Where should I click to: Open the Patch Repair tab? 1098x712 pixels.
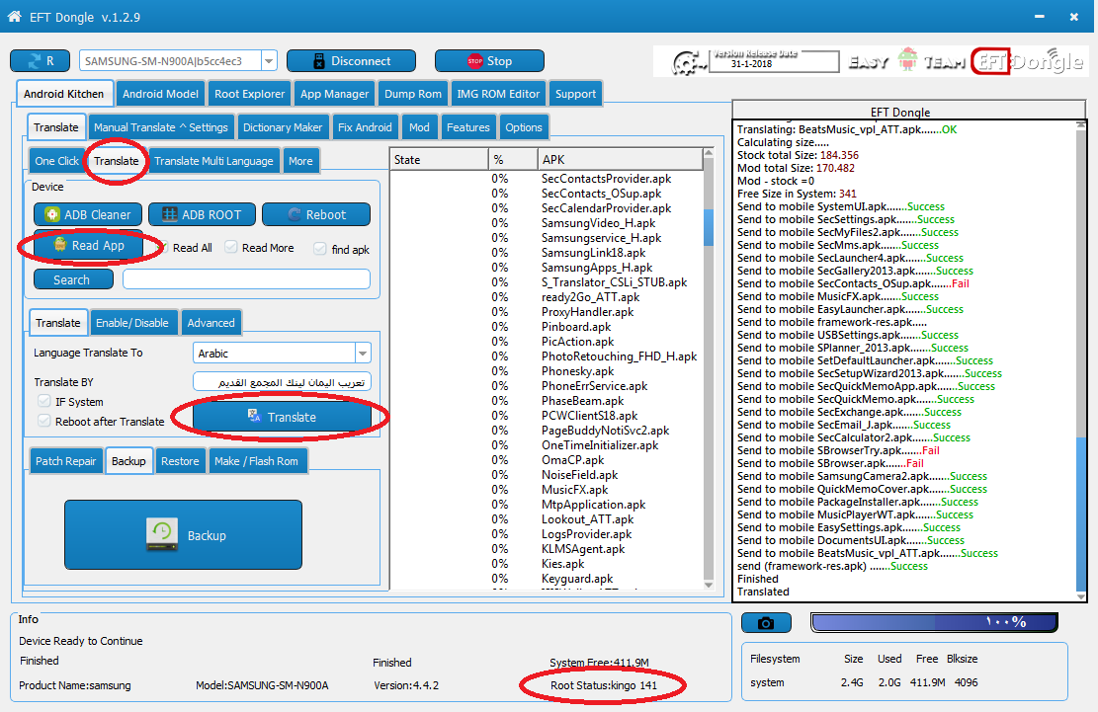[66, 461]
